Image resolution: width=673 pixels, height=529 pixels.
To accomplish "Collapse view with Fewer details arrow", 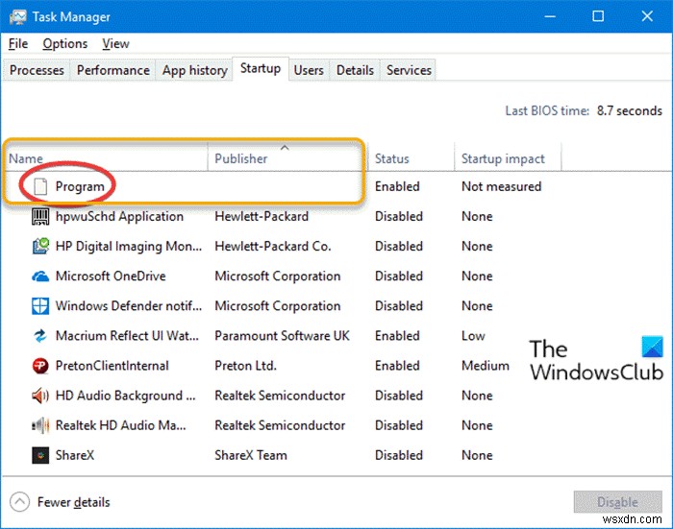I will click(x=20, y=502).
